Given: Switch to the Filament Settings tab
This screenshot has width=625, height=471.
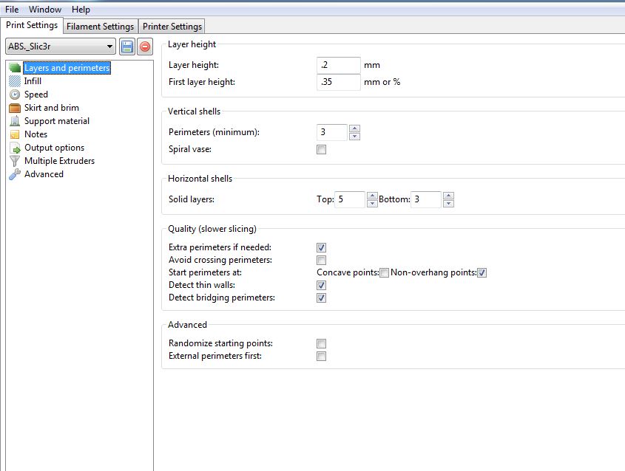Looking at the screenshot, I should tap(100, 26).
